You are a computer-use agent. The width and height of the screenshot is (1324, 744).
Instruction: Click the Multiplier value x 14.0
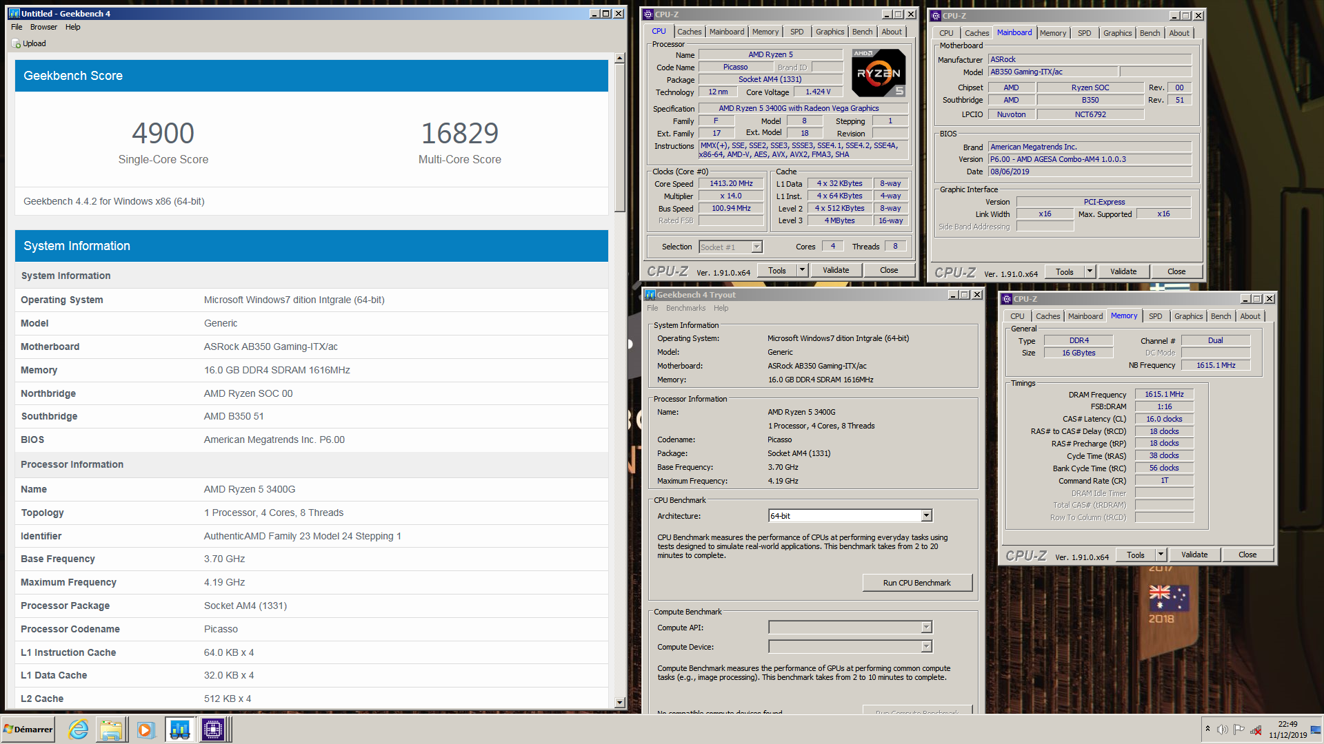click(731, 196)
